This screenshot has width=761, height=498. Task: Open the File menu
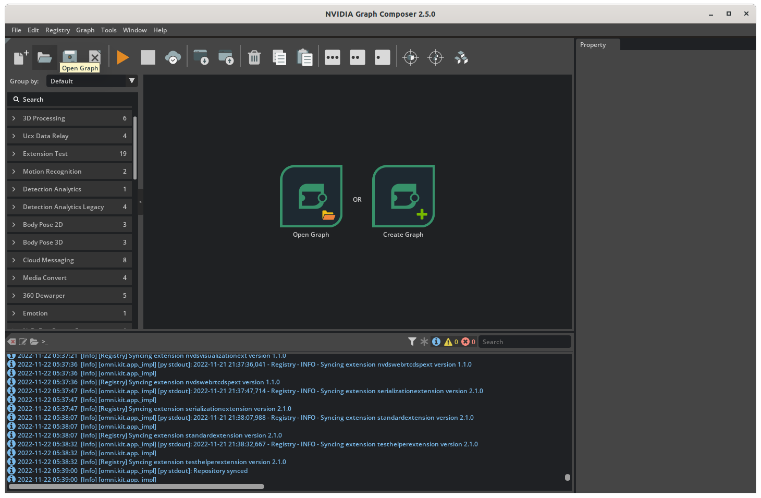coord(16,30)
